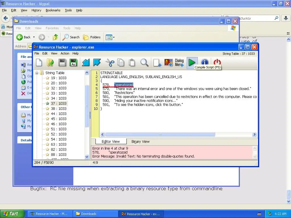Open View menu in Resource Hacker
Viewport: 291px width, 218px height.
tap(54, 53)
